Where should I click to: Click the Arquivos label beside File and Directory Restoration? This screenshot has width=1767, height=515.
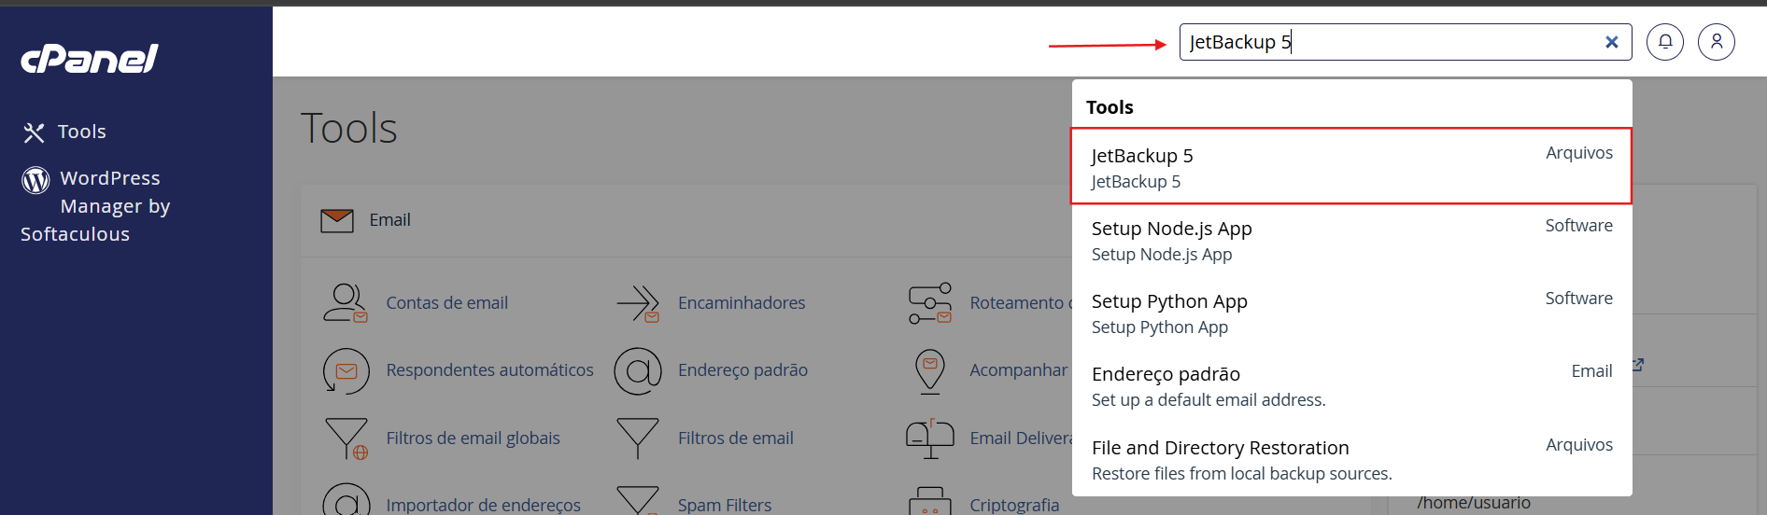(1579, 445)
